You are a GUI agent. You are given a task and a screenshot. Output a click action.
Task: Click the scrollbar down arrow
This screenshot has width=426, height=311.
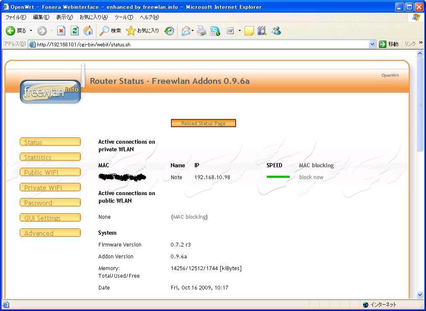420,295
